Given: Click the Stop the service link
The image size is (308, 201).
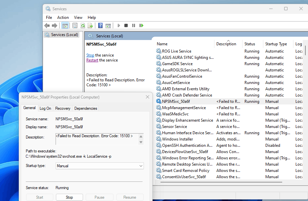Looking at the screenshot, I should tap(90, 55).
